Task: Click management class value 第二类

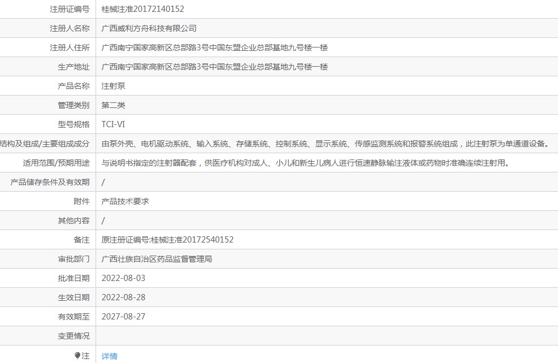Action: tap(113, 105)
